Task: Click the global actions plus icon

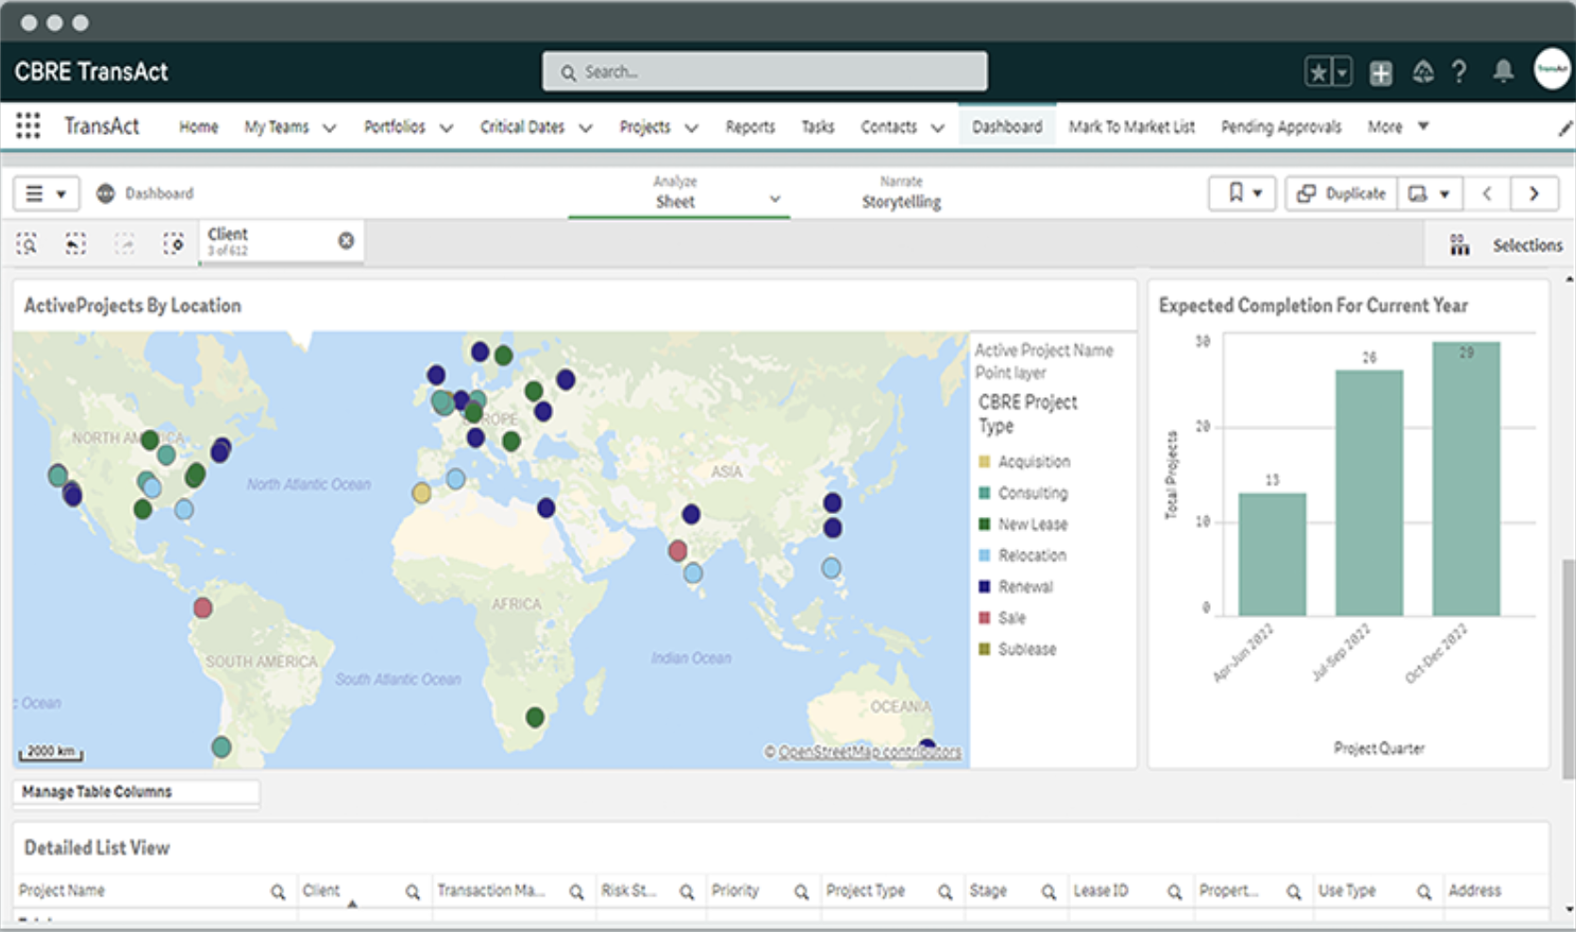Action: tap(1381, 73)
